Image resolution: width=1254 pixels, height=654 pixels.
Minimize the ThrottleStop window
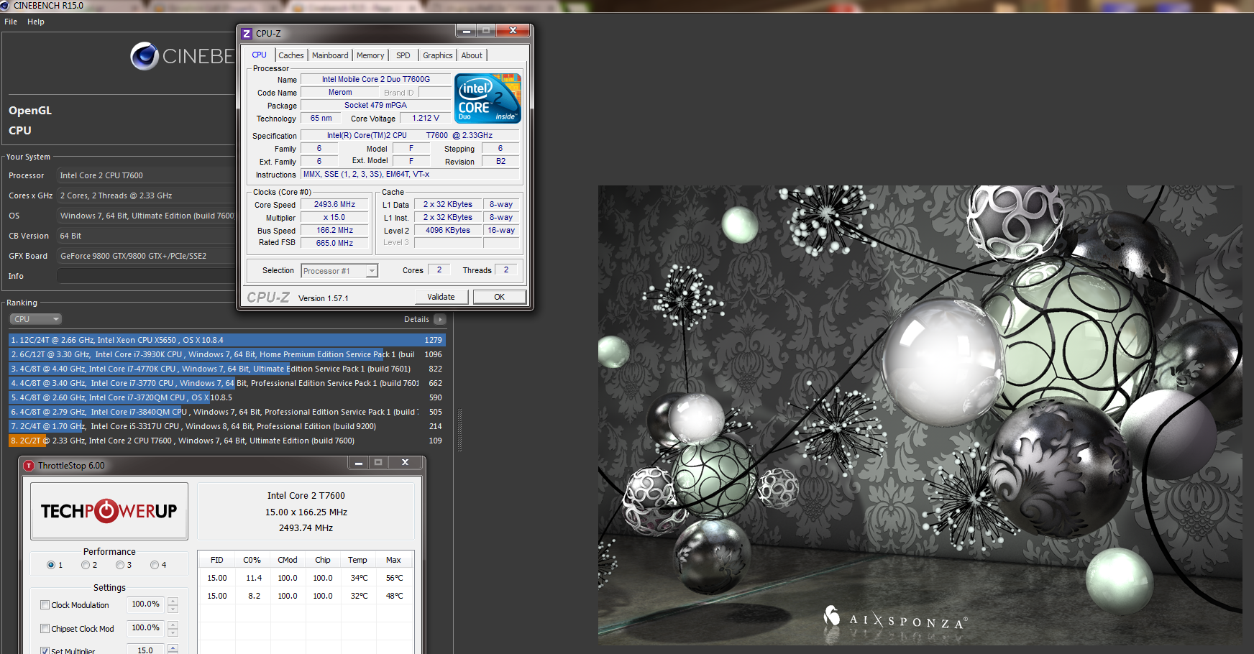[358, 463]
